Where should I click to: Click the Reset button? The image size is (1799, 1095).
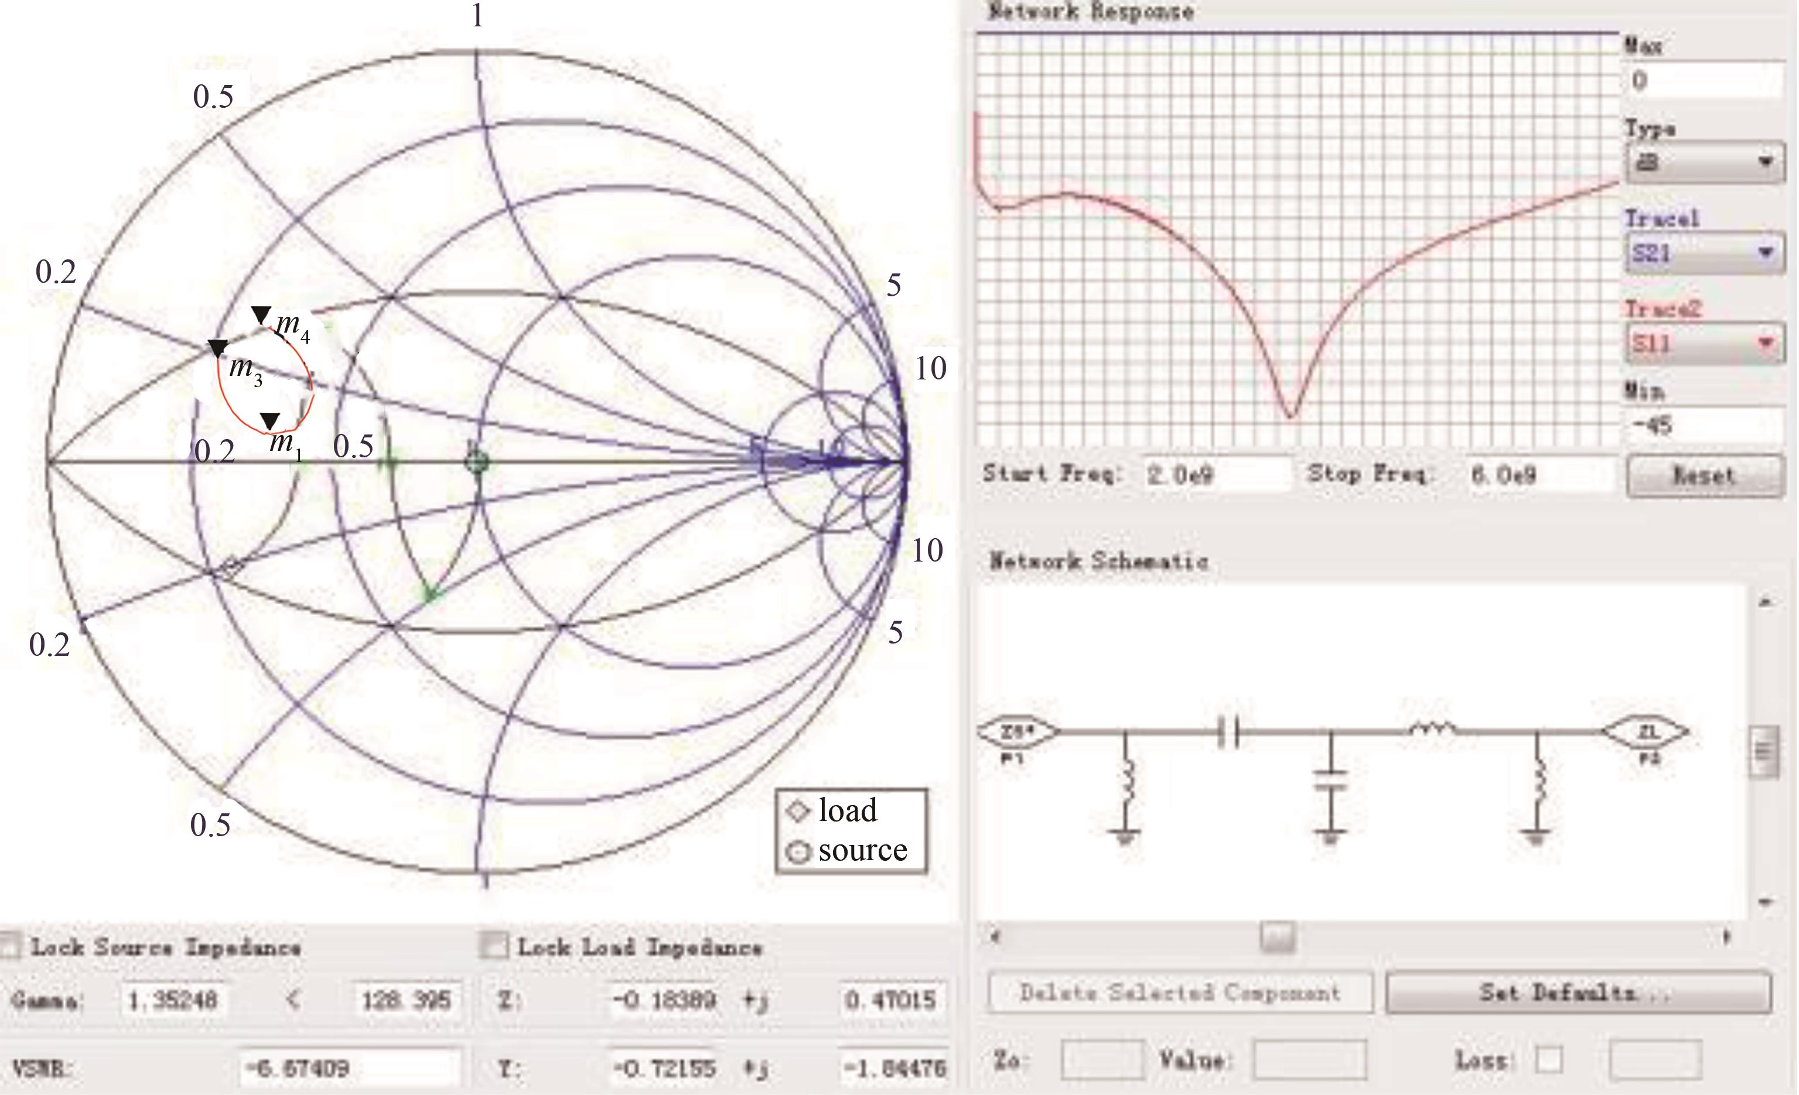point(1705,476)
